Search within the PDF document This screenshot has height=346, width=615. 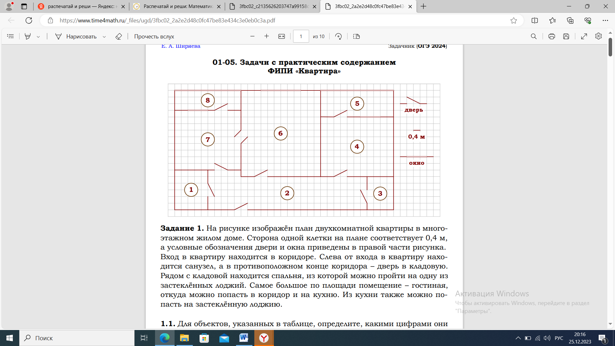(x=534, y=36)
